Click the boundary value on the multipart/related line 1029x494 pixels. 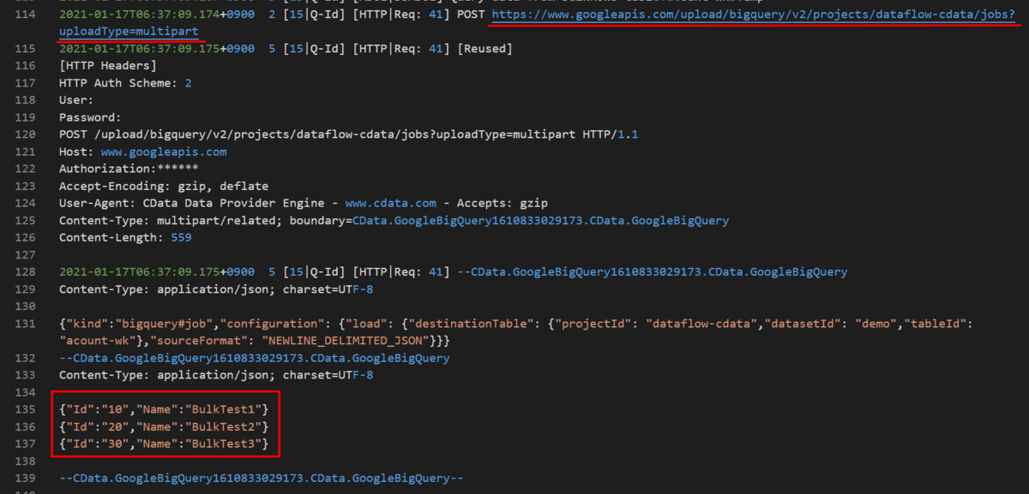pos(540,220)
